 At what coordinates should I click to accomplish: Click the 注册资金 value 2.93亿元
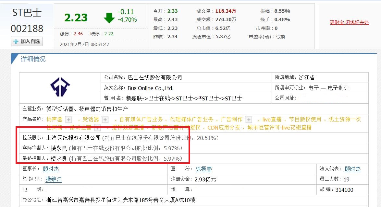(x=205, y=179)
